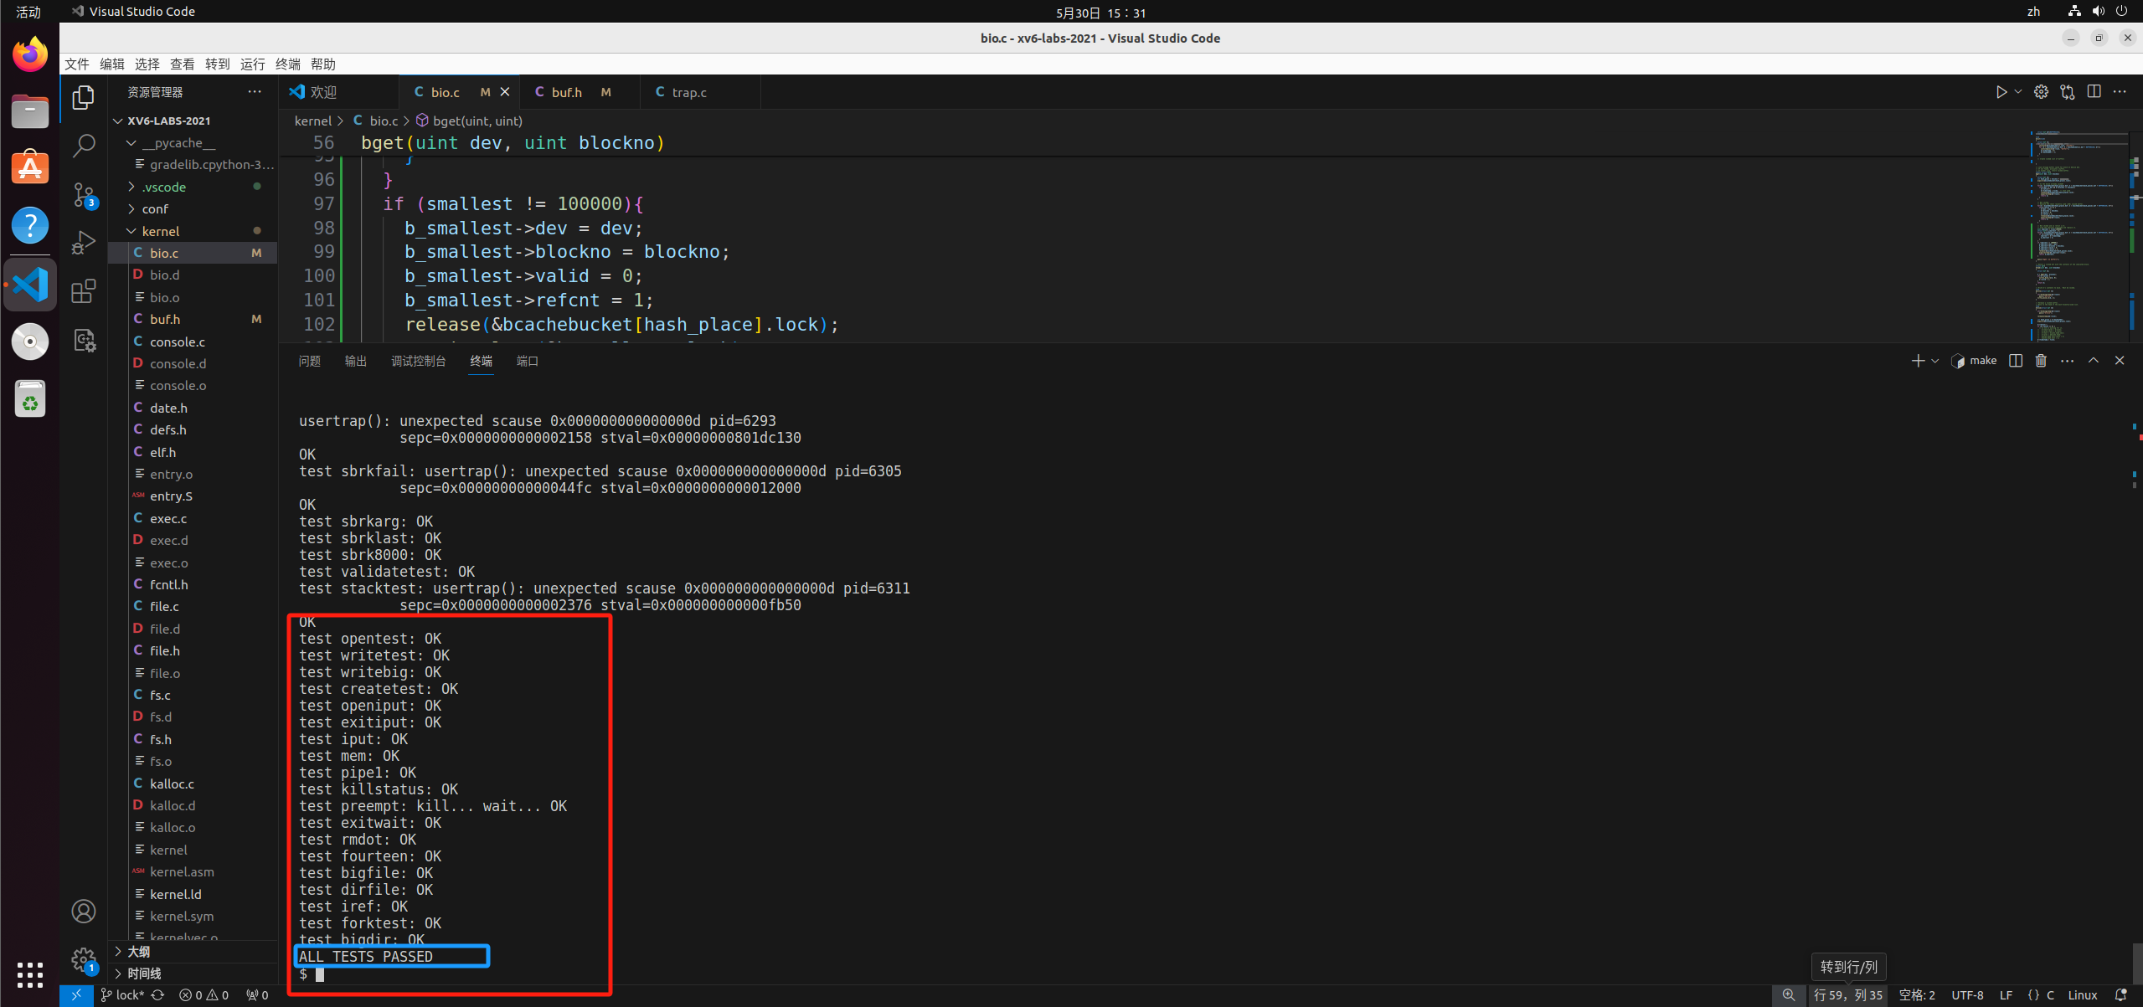Screen dimensions: 2143x1007
Task: Split the editor to the right
Action: (x=2094, y=92)
